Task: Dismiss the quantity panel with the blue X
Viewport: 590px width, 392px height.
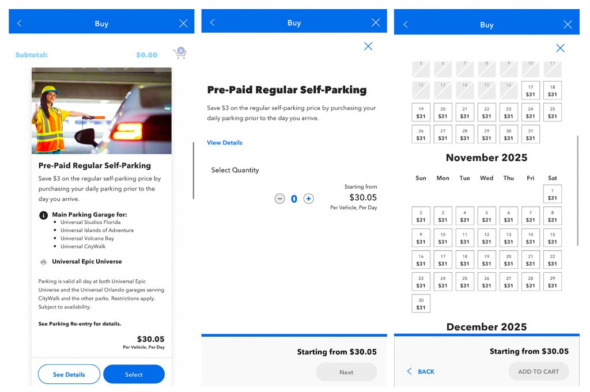Action: tap(368, 47)
